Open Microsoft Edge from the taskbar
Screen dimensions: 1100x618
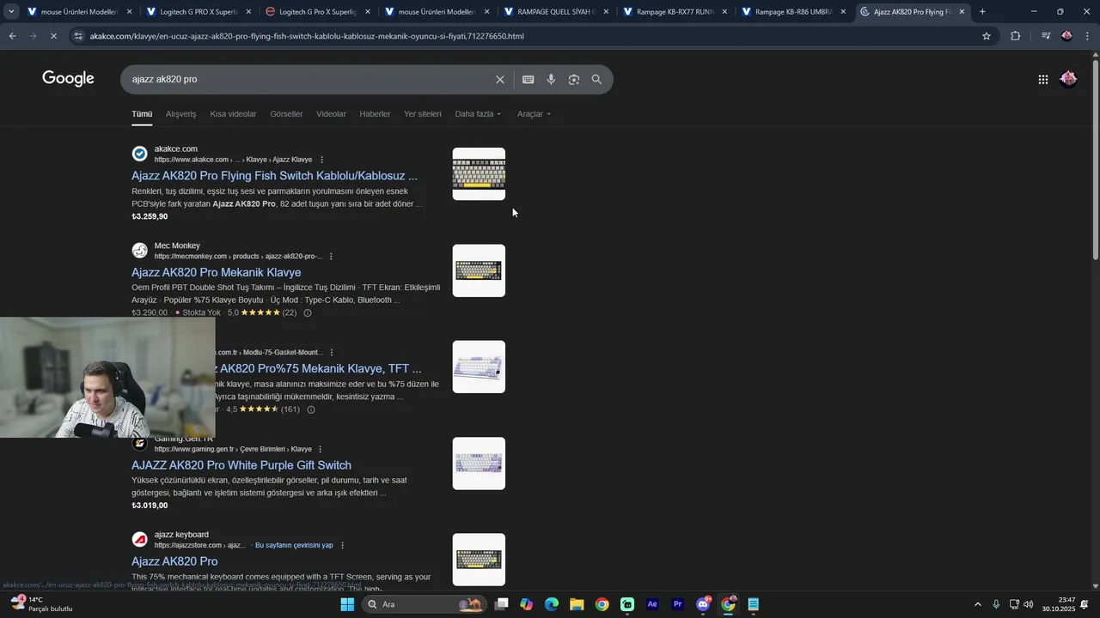[x=552, y=604]
